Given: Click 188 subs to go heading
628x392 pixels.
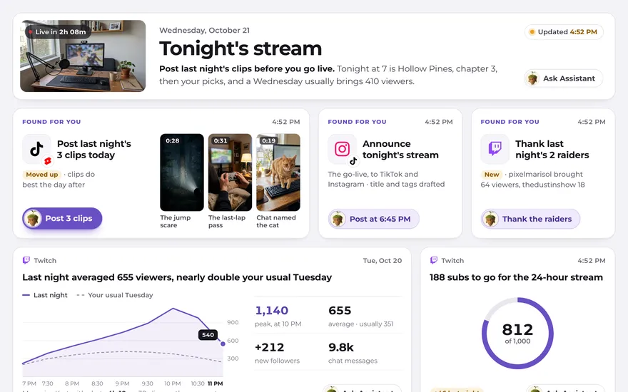Looking at the screenshot, I should (516, 277).
